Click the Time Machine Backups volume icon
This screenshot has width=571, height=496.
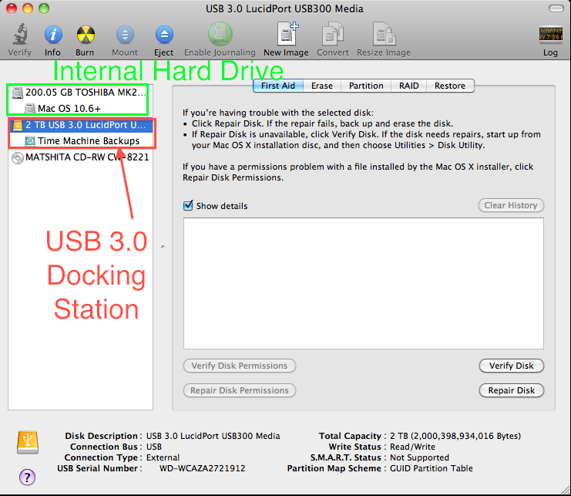tap(30, 141)
